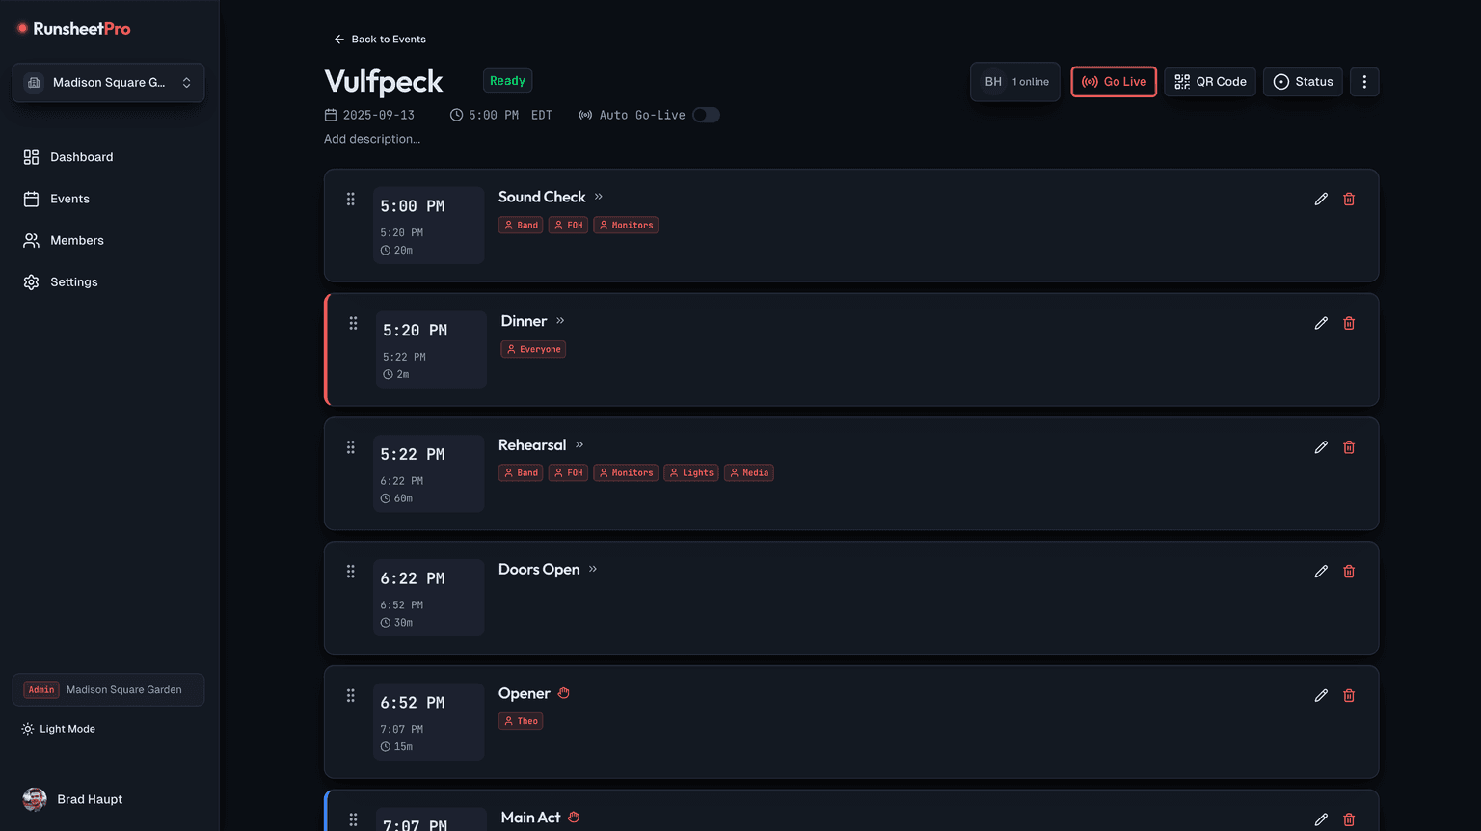Viewport: 1481px width, 831px height.
Task: Open the QR Code button
Action: [1210, 82]
